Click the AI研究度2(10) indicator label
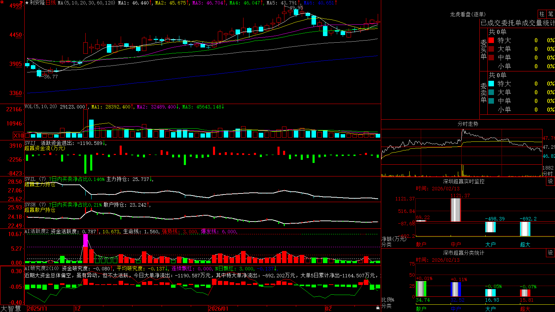 click(x=42, y=268)
